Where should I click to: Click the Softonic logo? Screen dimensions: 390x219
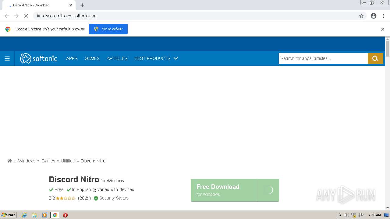click(39, 58)
